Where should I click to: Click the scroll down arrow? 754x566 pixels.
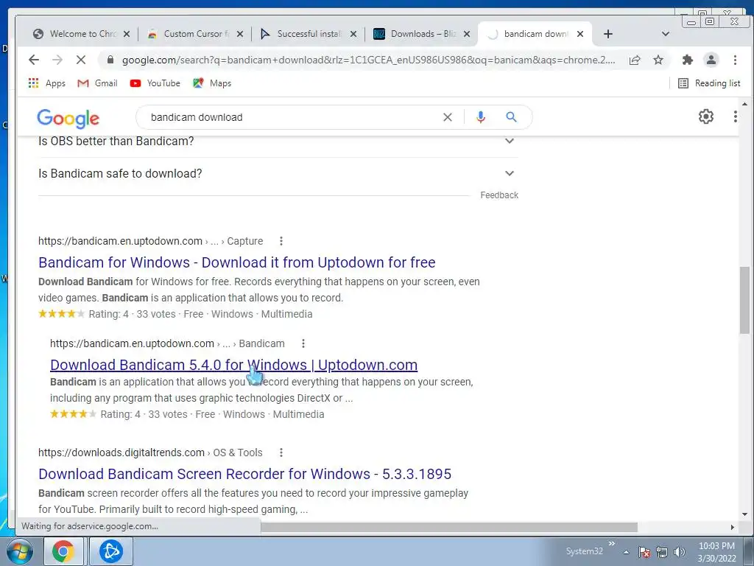point(744,514)
